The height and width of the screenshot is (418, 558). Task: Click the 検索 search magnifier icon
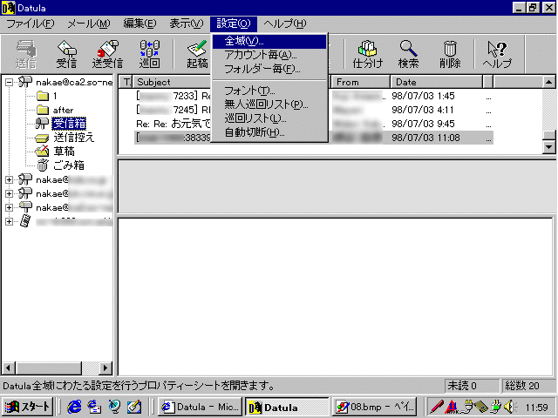tap(408, 54)
